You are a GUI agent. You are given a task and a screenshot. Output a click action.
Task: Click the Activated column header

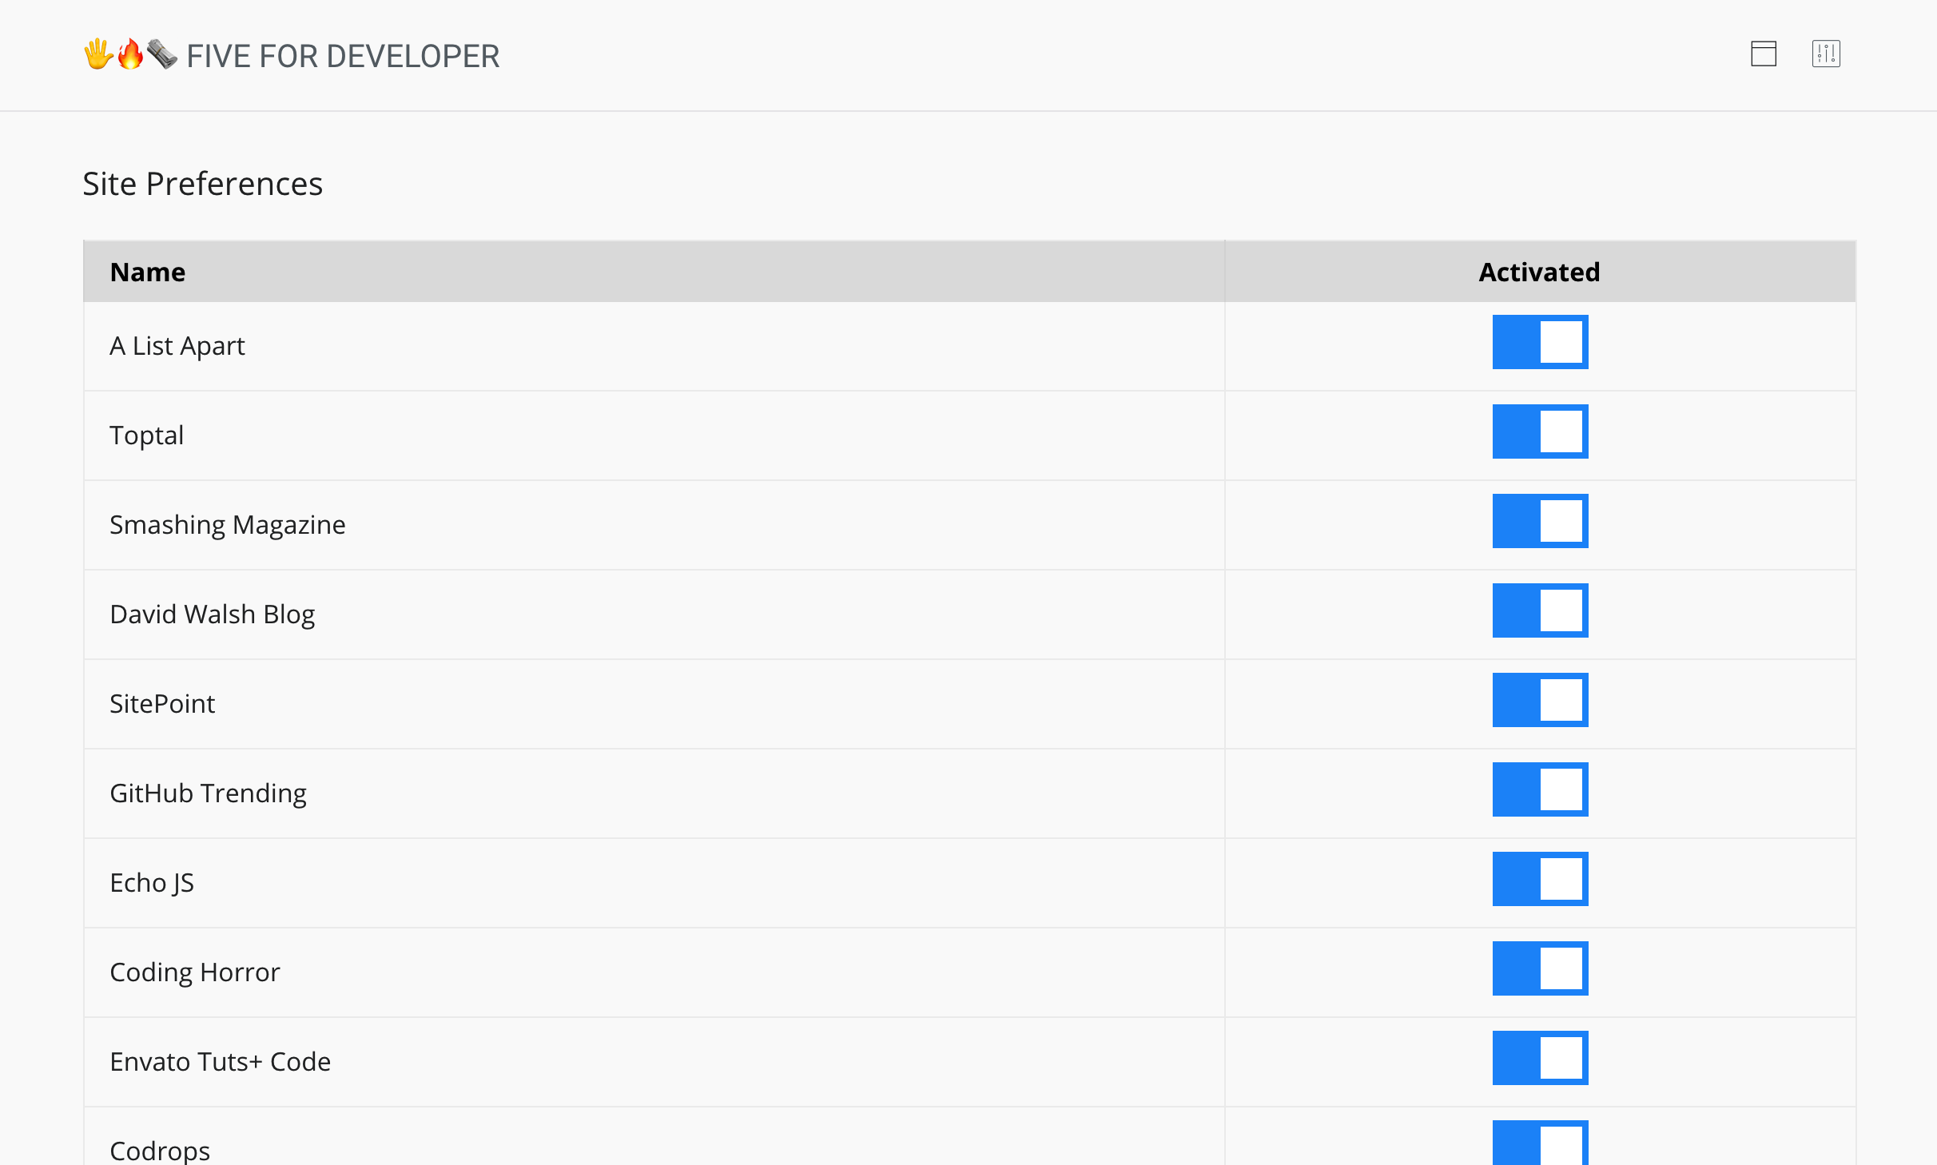coord(1538,272)
